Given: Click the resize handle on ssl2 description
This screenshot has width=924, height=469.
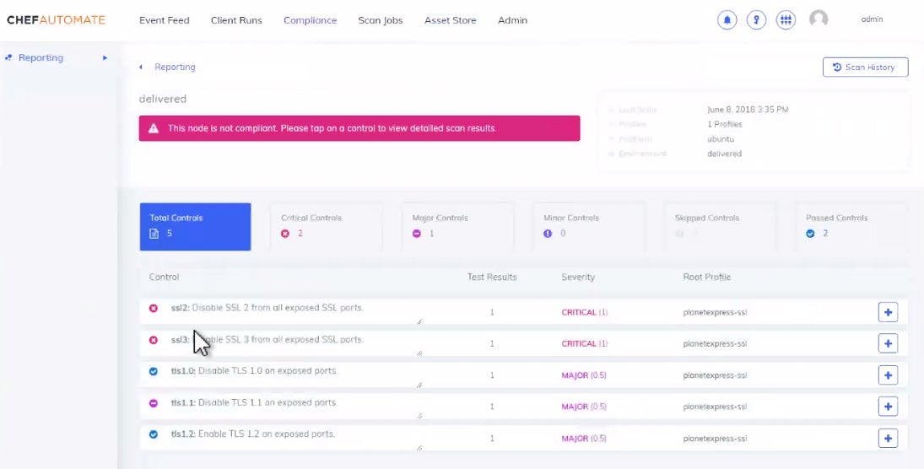Looking at the screenshot, I should pyautogui.click(x=419, y=321).
